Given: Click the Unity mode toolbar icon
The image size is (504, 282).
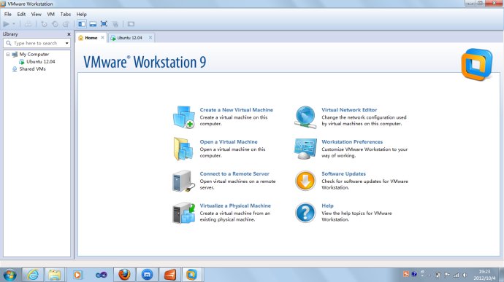Looking at the screenshot, I should (115, 24).
